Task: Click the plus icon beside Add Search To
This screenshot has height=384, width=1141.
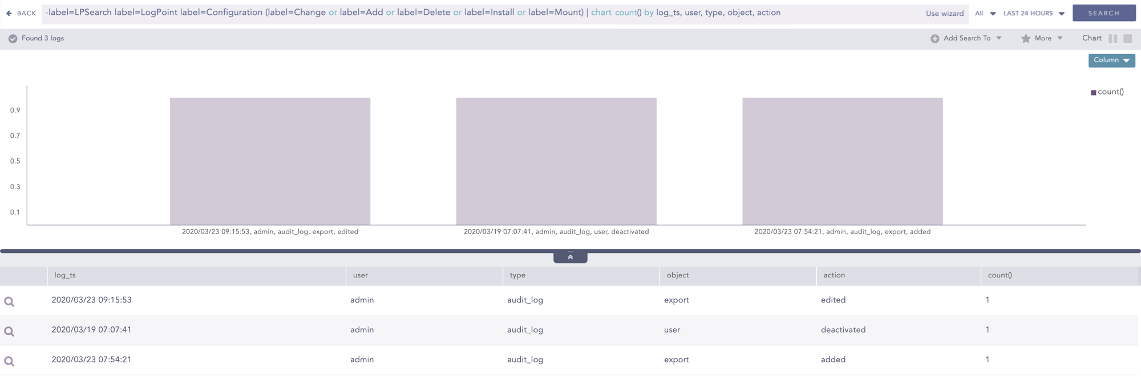Action: pos(934,39)
